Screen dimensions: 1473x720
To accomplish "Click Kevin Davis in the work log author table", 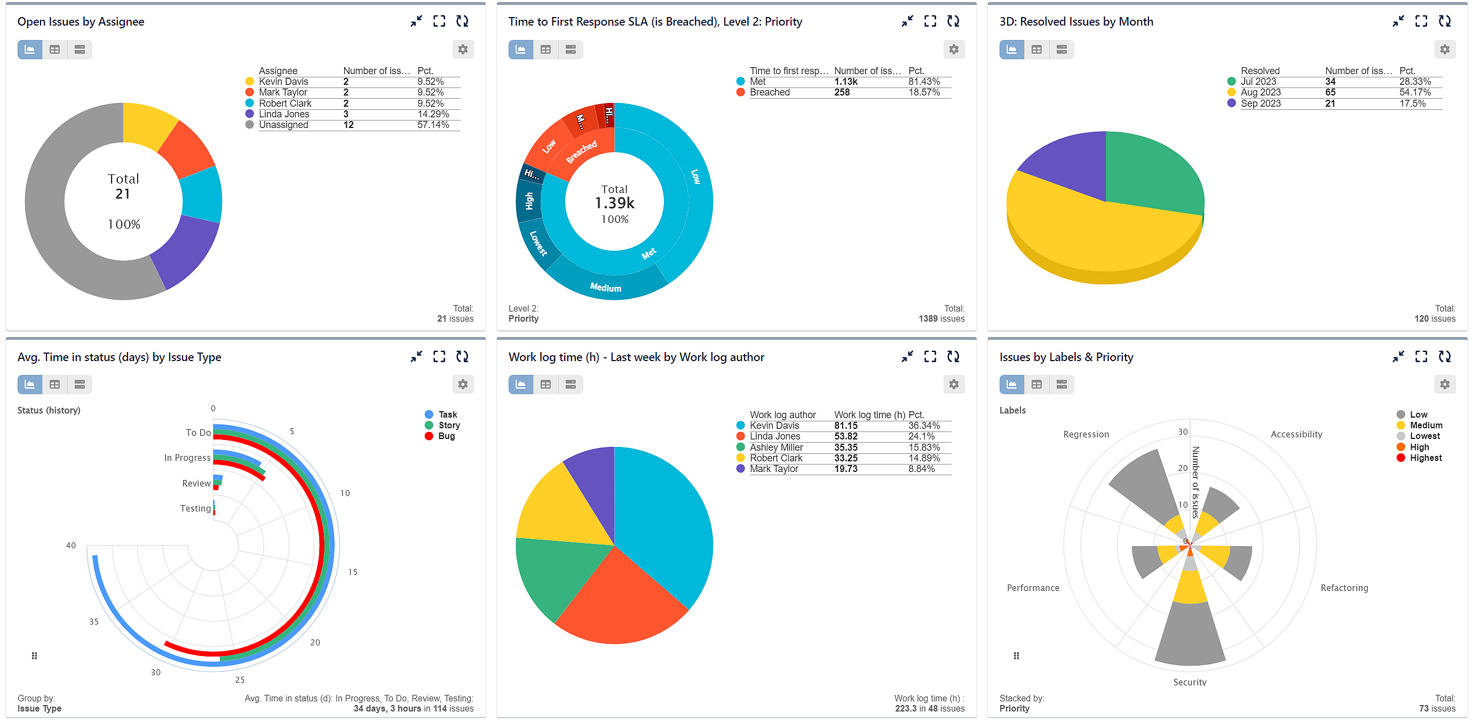I will coord(774,425).
